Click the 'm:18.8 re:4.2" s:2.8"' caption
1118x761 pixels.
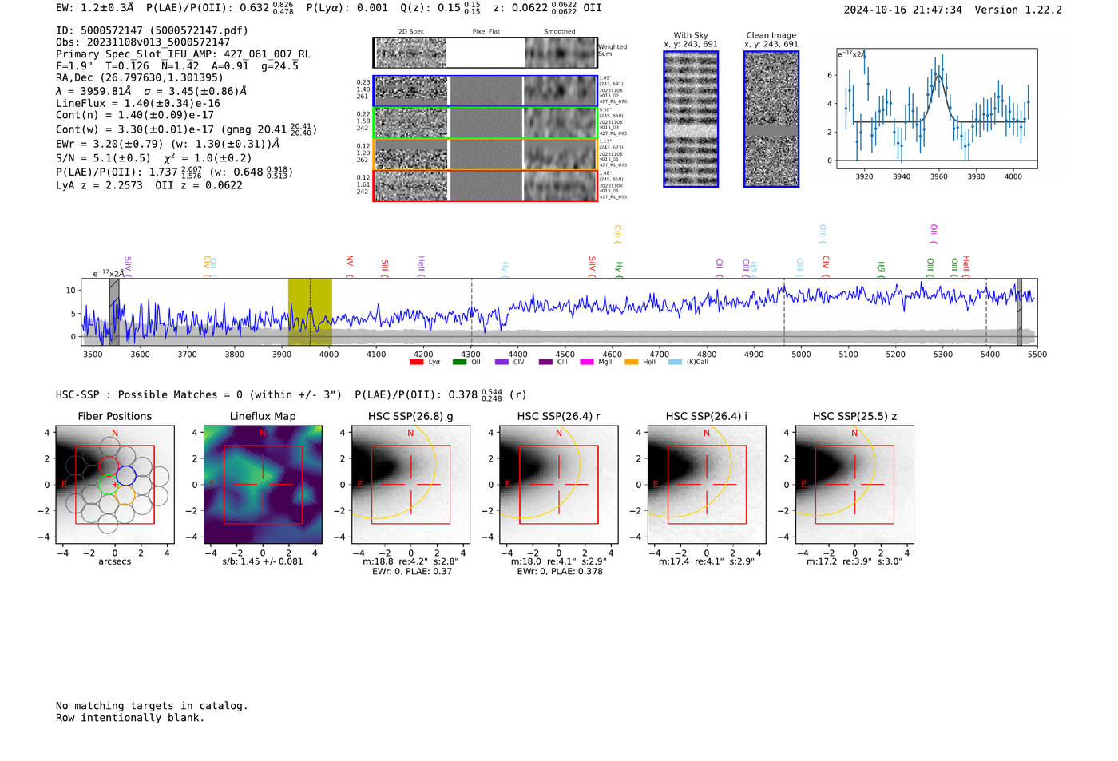click(x=410, y=561)
